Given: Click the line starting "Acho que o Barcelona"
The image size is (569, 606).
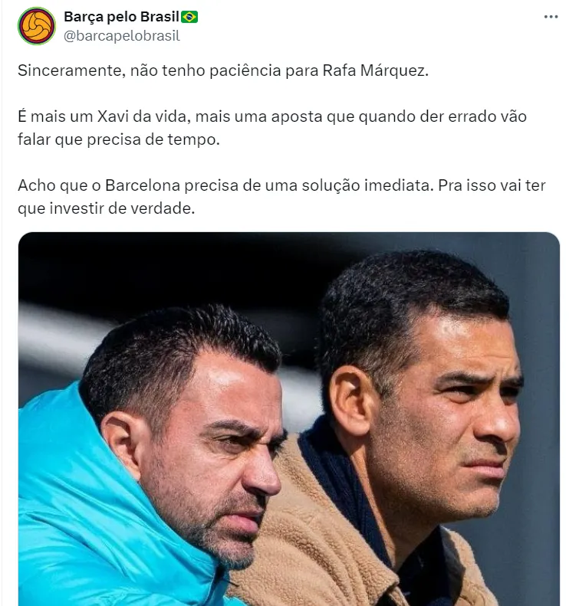Looking at the screenshot, I should point(281,185).
